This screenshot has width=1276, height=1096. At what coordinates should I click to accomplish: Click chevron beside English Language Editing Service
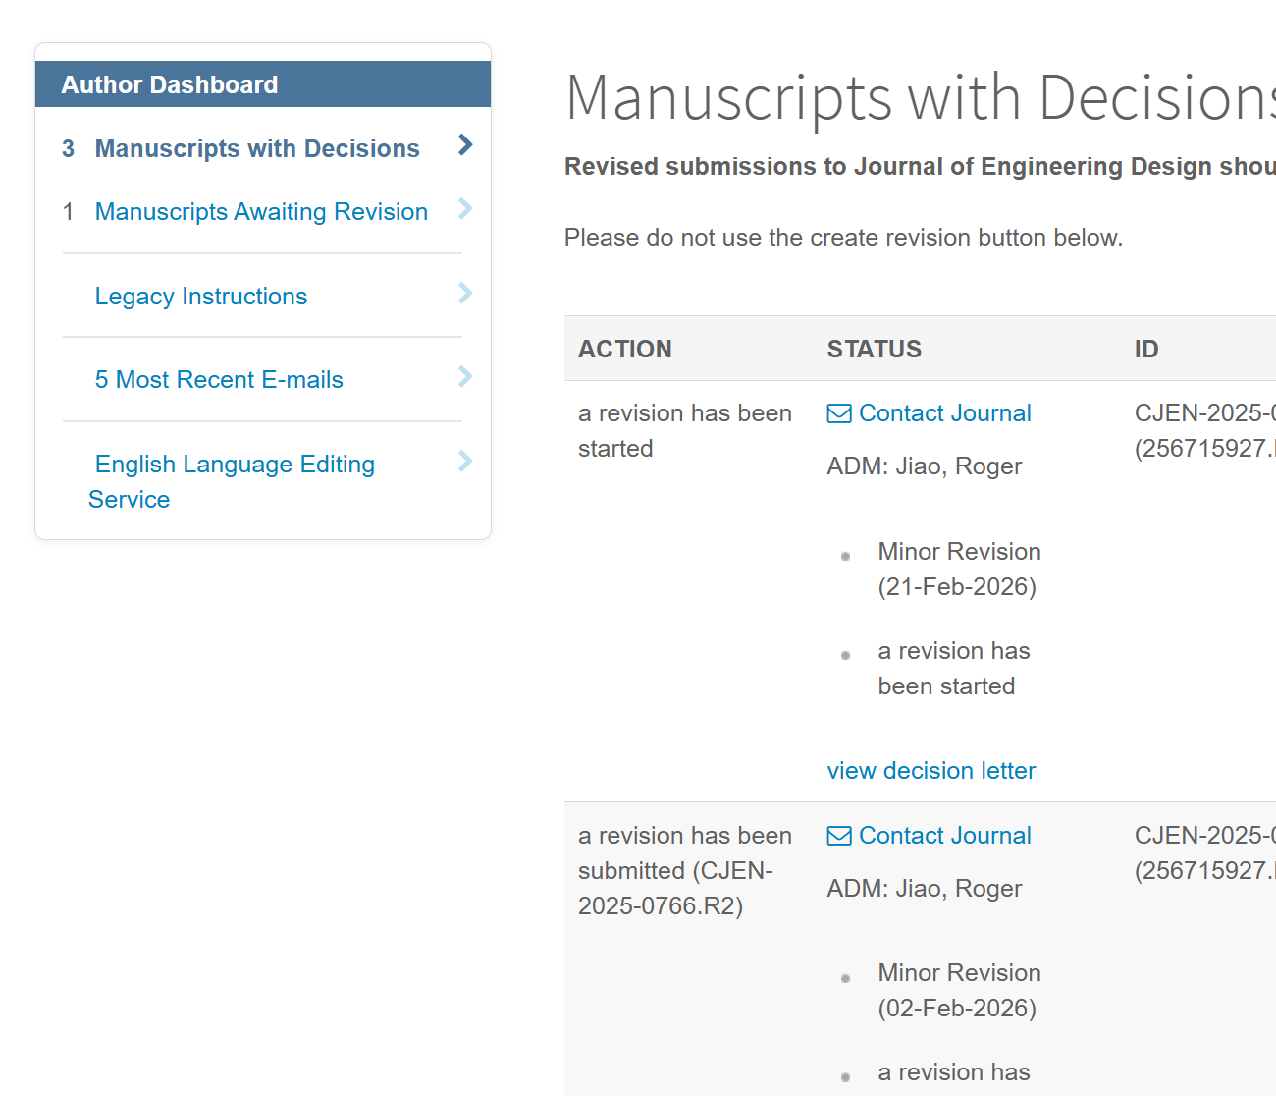pos(465,461)
